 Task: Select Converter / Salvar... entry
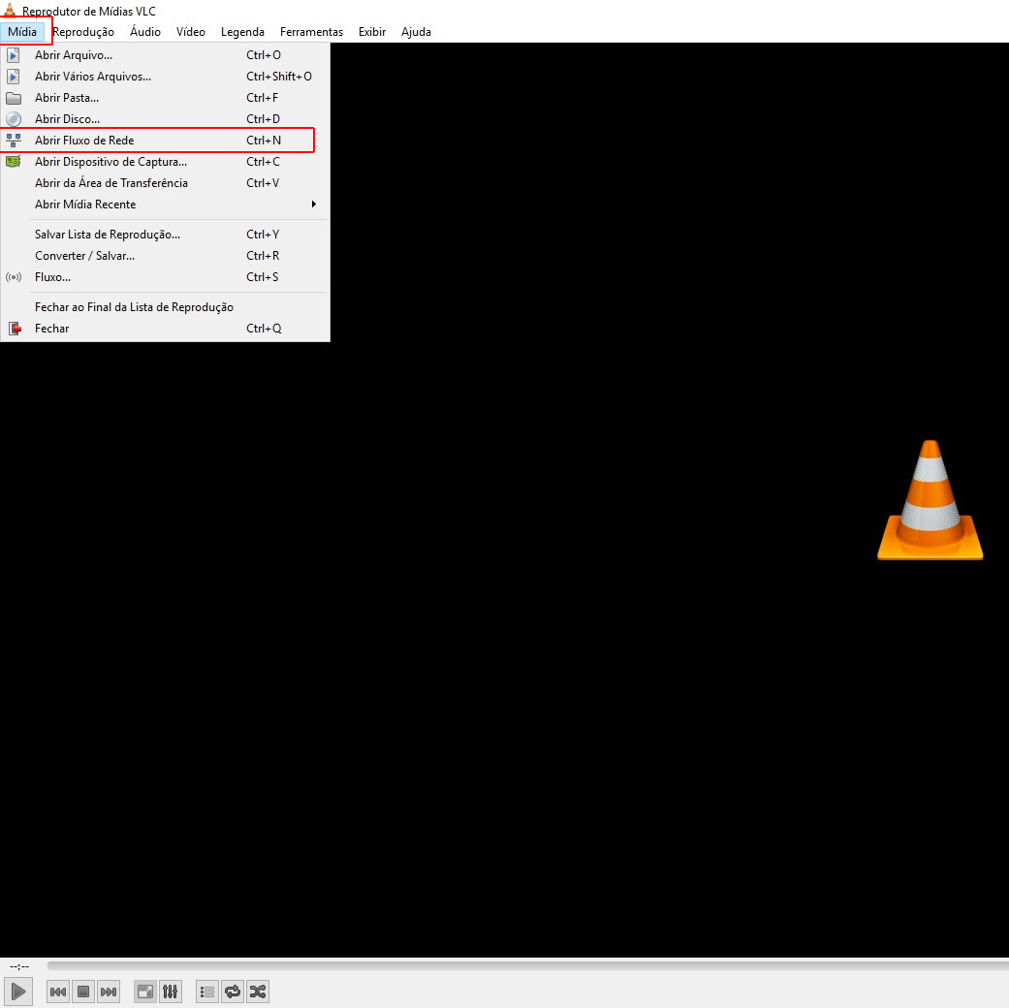(x=166, y=256)
